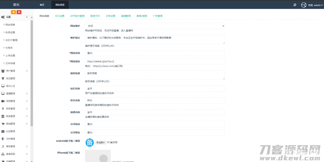This screenshot has height=162, width=324.
Task: Switch to the 直播管理 tab
Action: tap(126, 16)
